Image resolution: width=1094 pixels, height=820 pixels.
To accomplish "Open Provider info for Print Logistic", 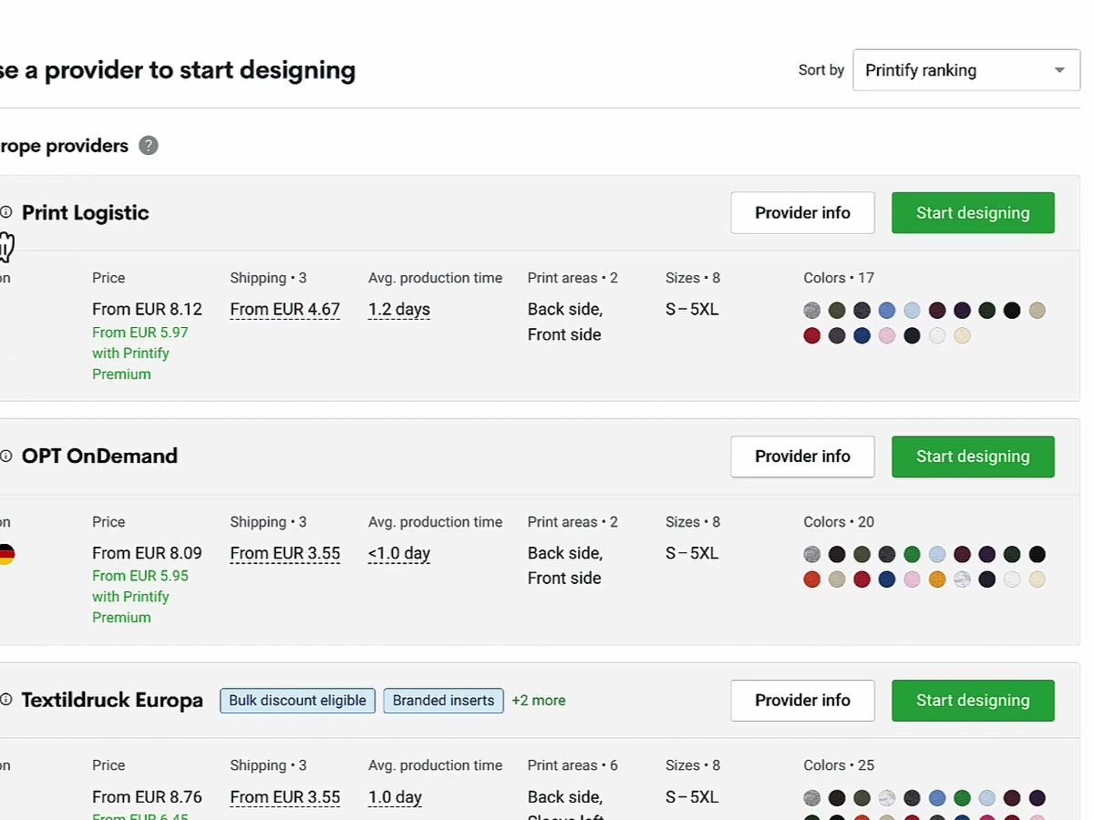I will (802, 212).
